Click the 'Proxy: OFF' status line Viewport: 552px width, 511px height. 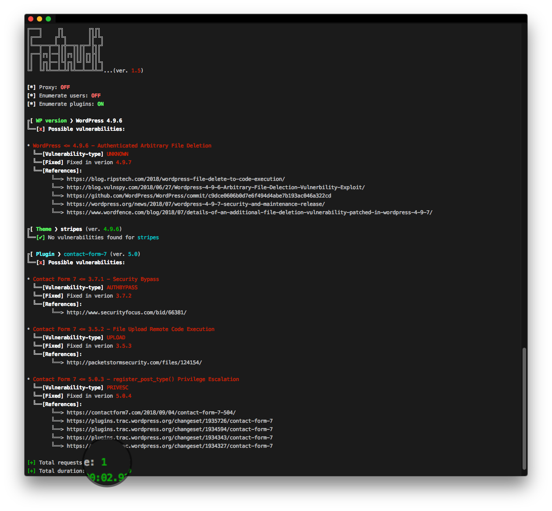[x=49, y=87]
